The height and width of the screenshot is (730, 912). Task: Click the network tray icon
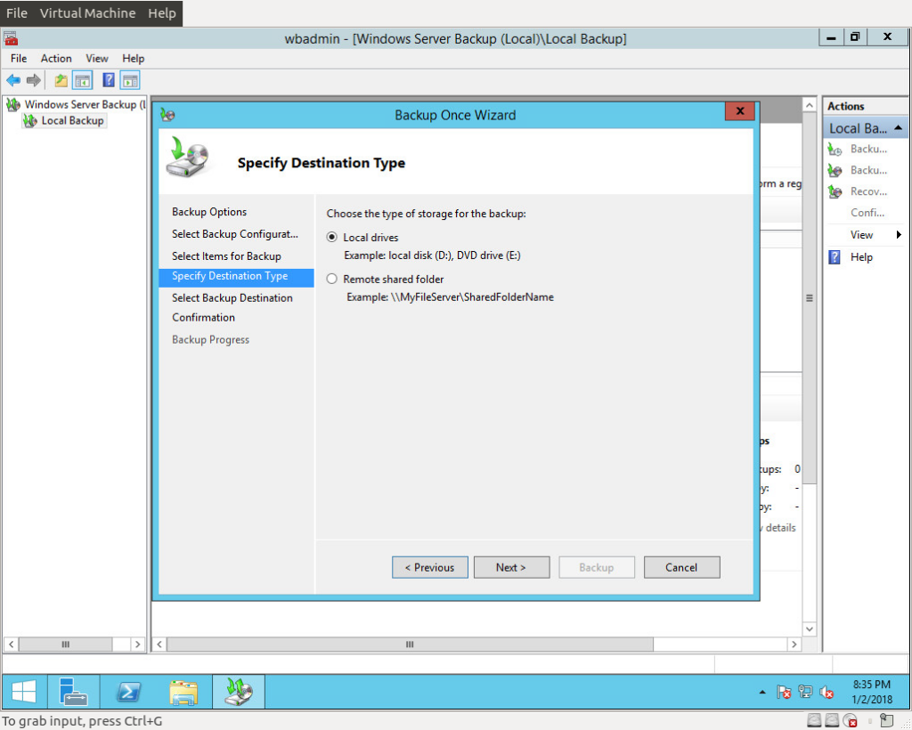point(805,692)
